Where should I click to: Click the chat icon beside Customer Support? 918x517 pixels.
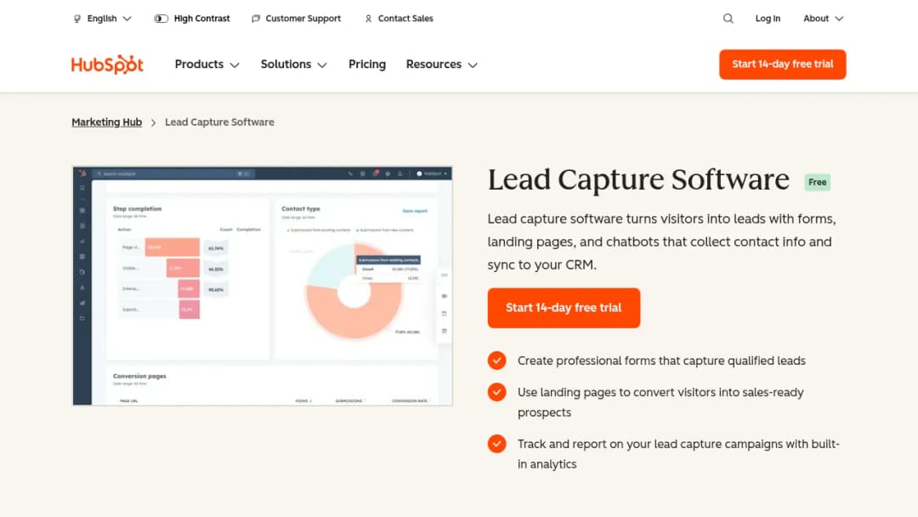coord(256,19)
